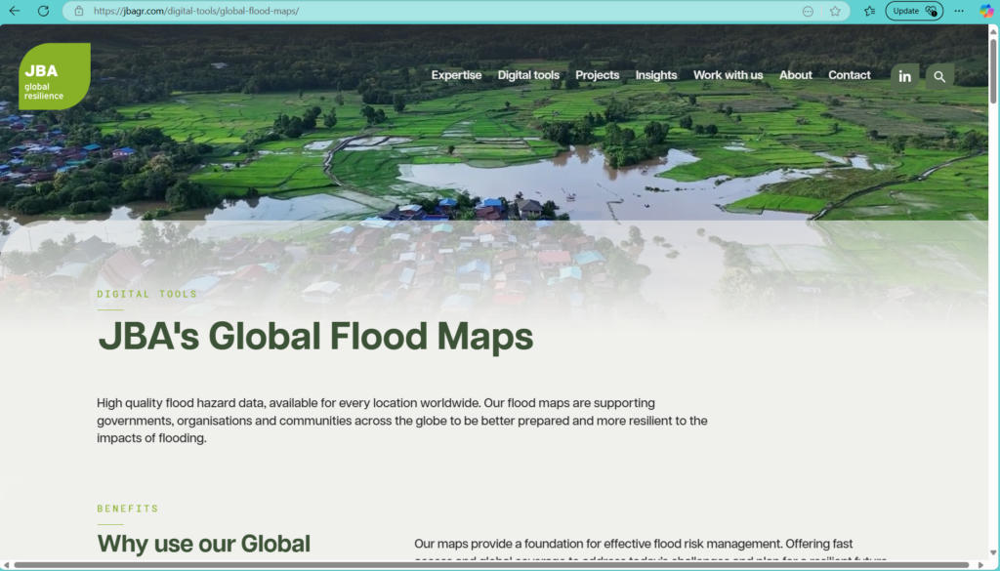Open the Projects menu

pyautogui.click(x=598, y=75)
